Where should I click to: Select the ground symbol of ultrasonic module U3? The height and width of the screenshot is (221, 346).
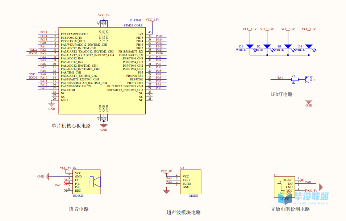(166, 191)
